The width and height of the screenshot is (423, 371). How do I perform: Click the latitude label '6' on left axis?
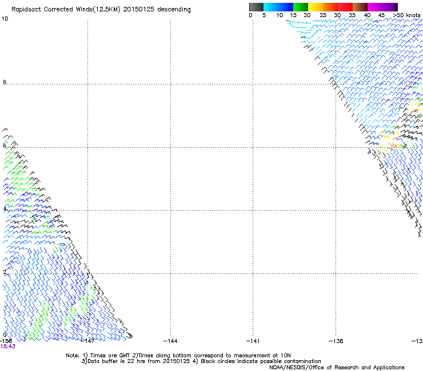(x=5, y=146)
